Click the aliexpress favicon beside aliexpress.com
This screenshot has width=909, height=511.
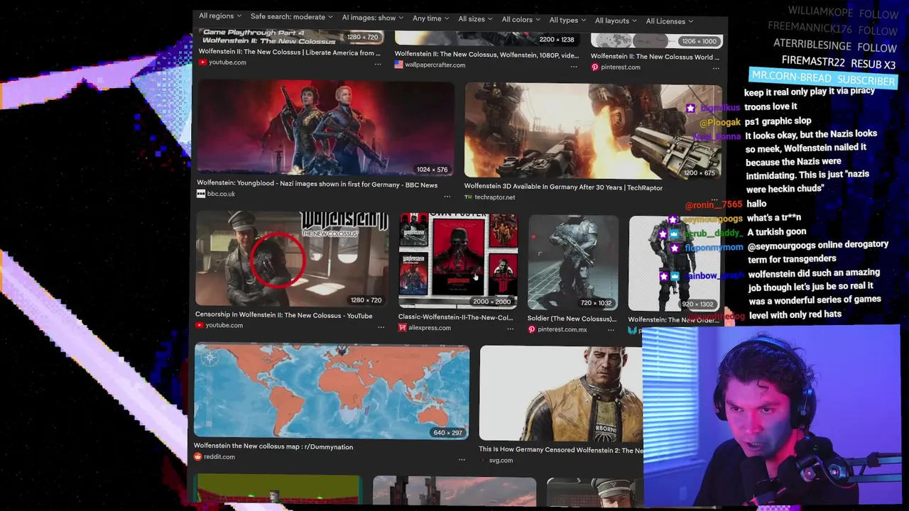(403, 328)
